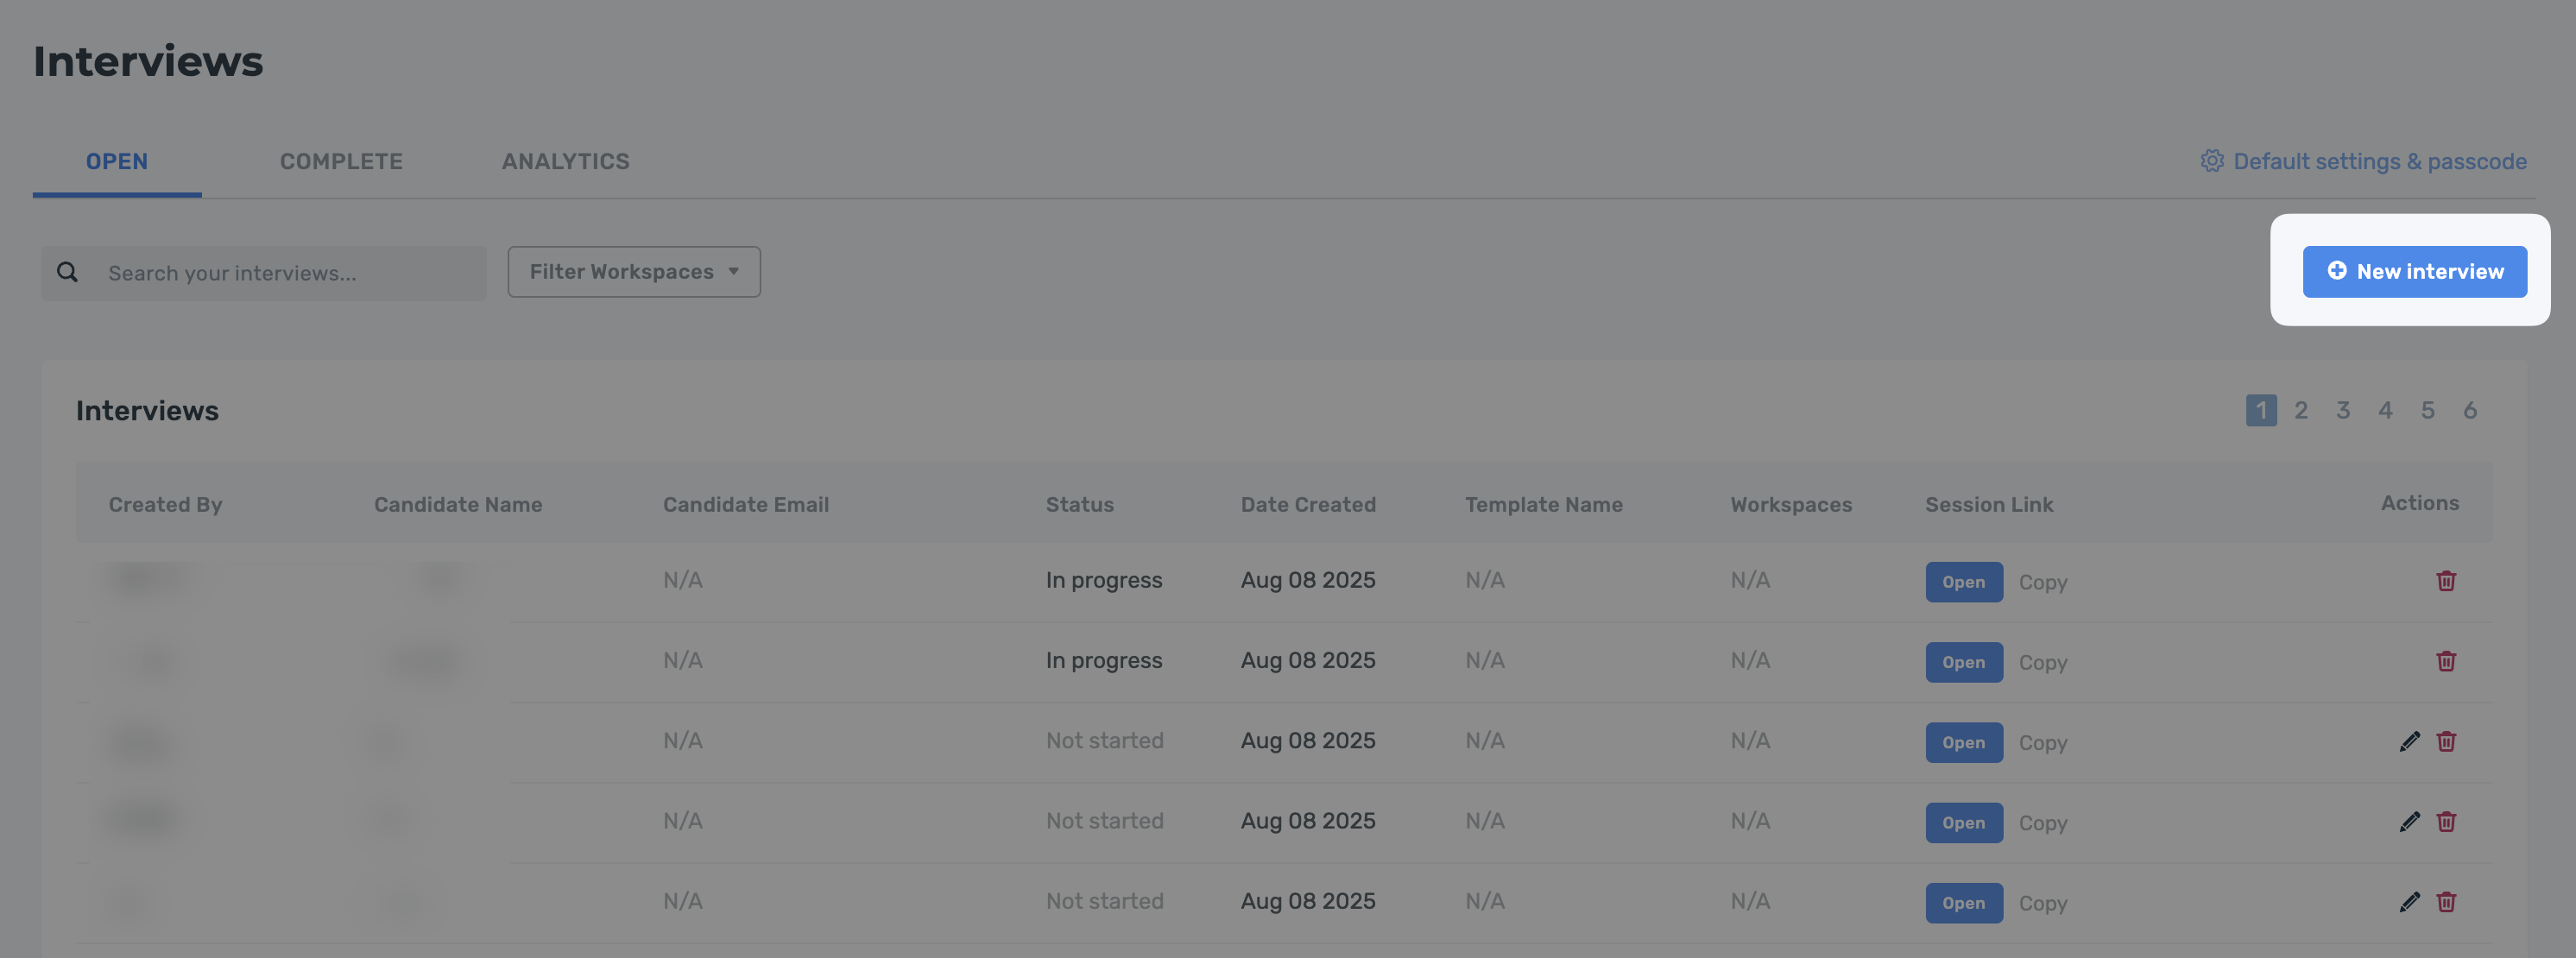Edit the first Not started interview
Viewport: 2576px width, 958px height.
pyautogui.click(x=2409, y=741)
